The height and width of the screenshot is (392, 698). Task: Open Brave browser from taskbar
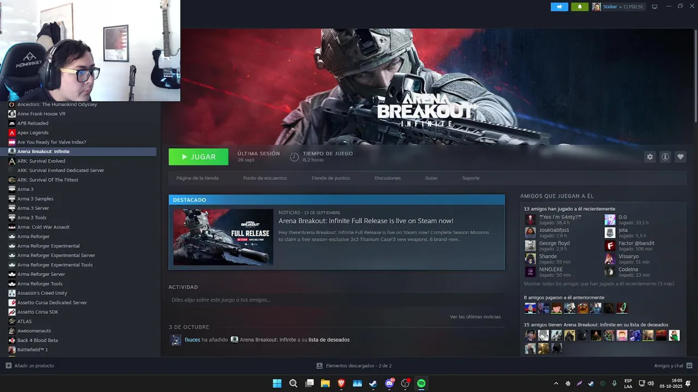[341, 383]
